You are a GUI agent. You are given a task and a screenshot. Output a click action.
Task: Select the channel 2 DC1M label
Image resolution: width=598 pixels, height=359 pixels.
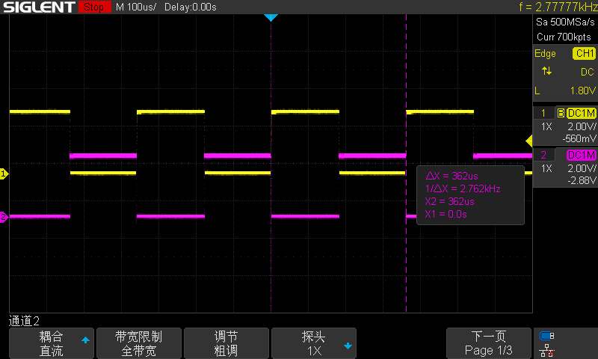click(581, 155)
